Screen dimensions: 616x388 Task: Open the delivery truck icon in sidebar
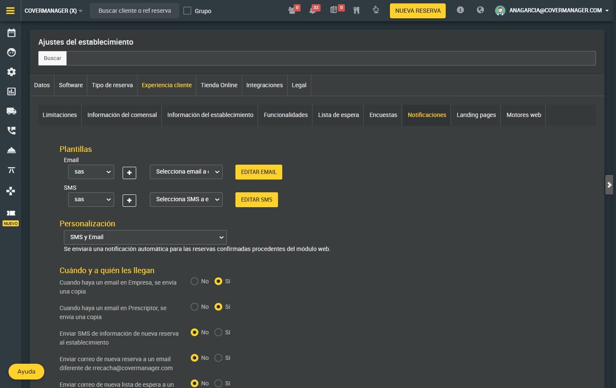[x=11, y=111]
